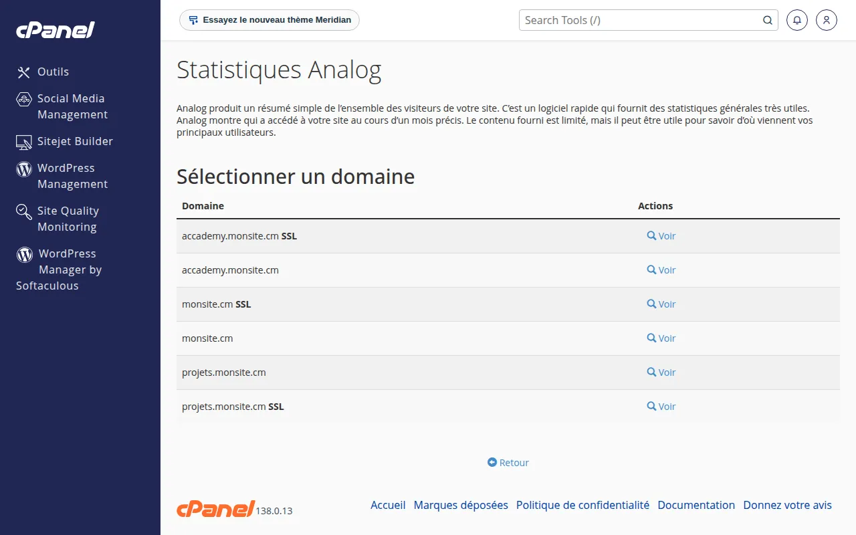Try the new Meridian theme button
This screenshot has height=535, width=856.
(x=270, y=20)
